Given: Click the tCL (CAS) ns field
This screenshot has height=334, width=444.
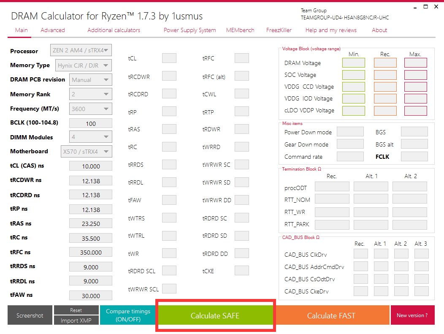Looking at the screenshot, I should click(x=91, y=166).
